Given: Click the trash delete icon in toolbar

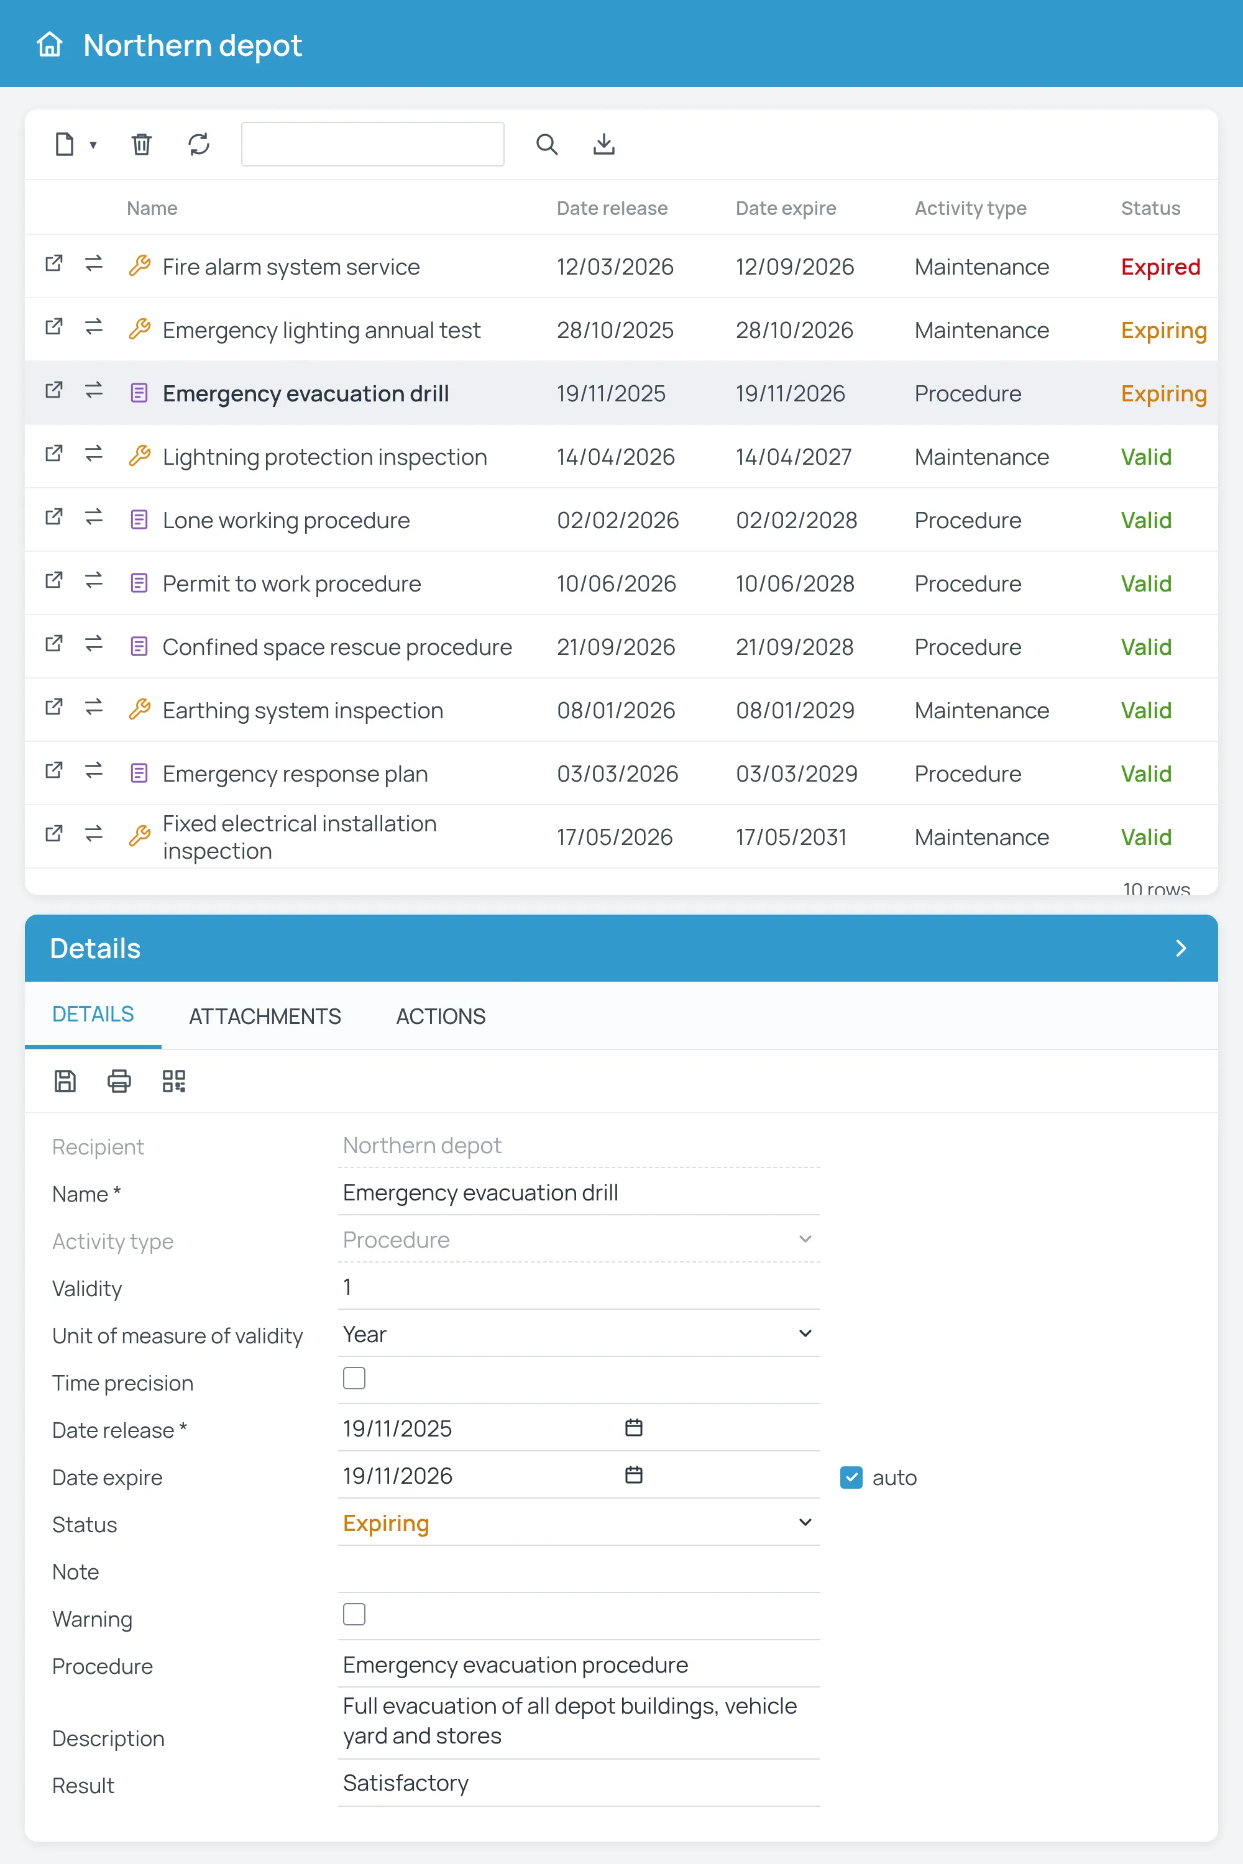Looking at the screenshot, I should pos(142,144).
